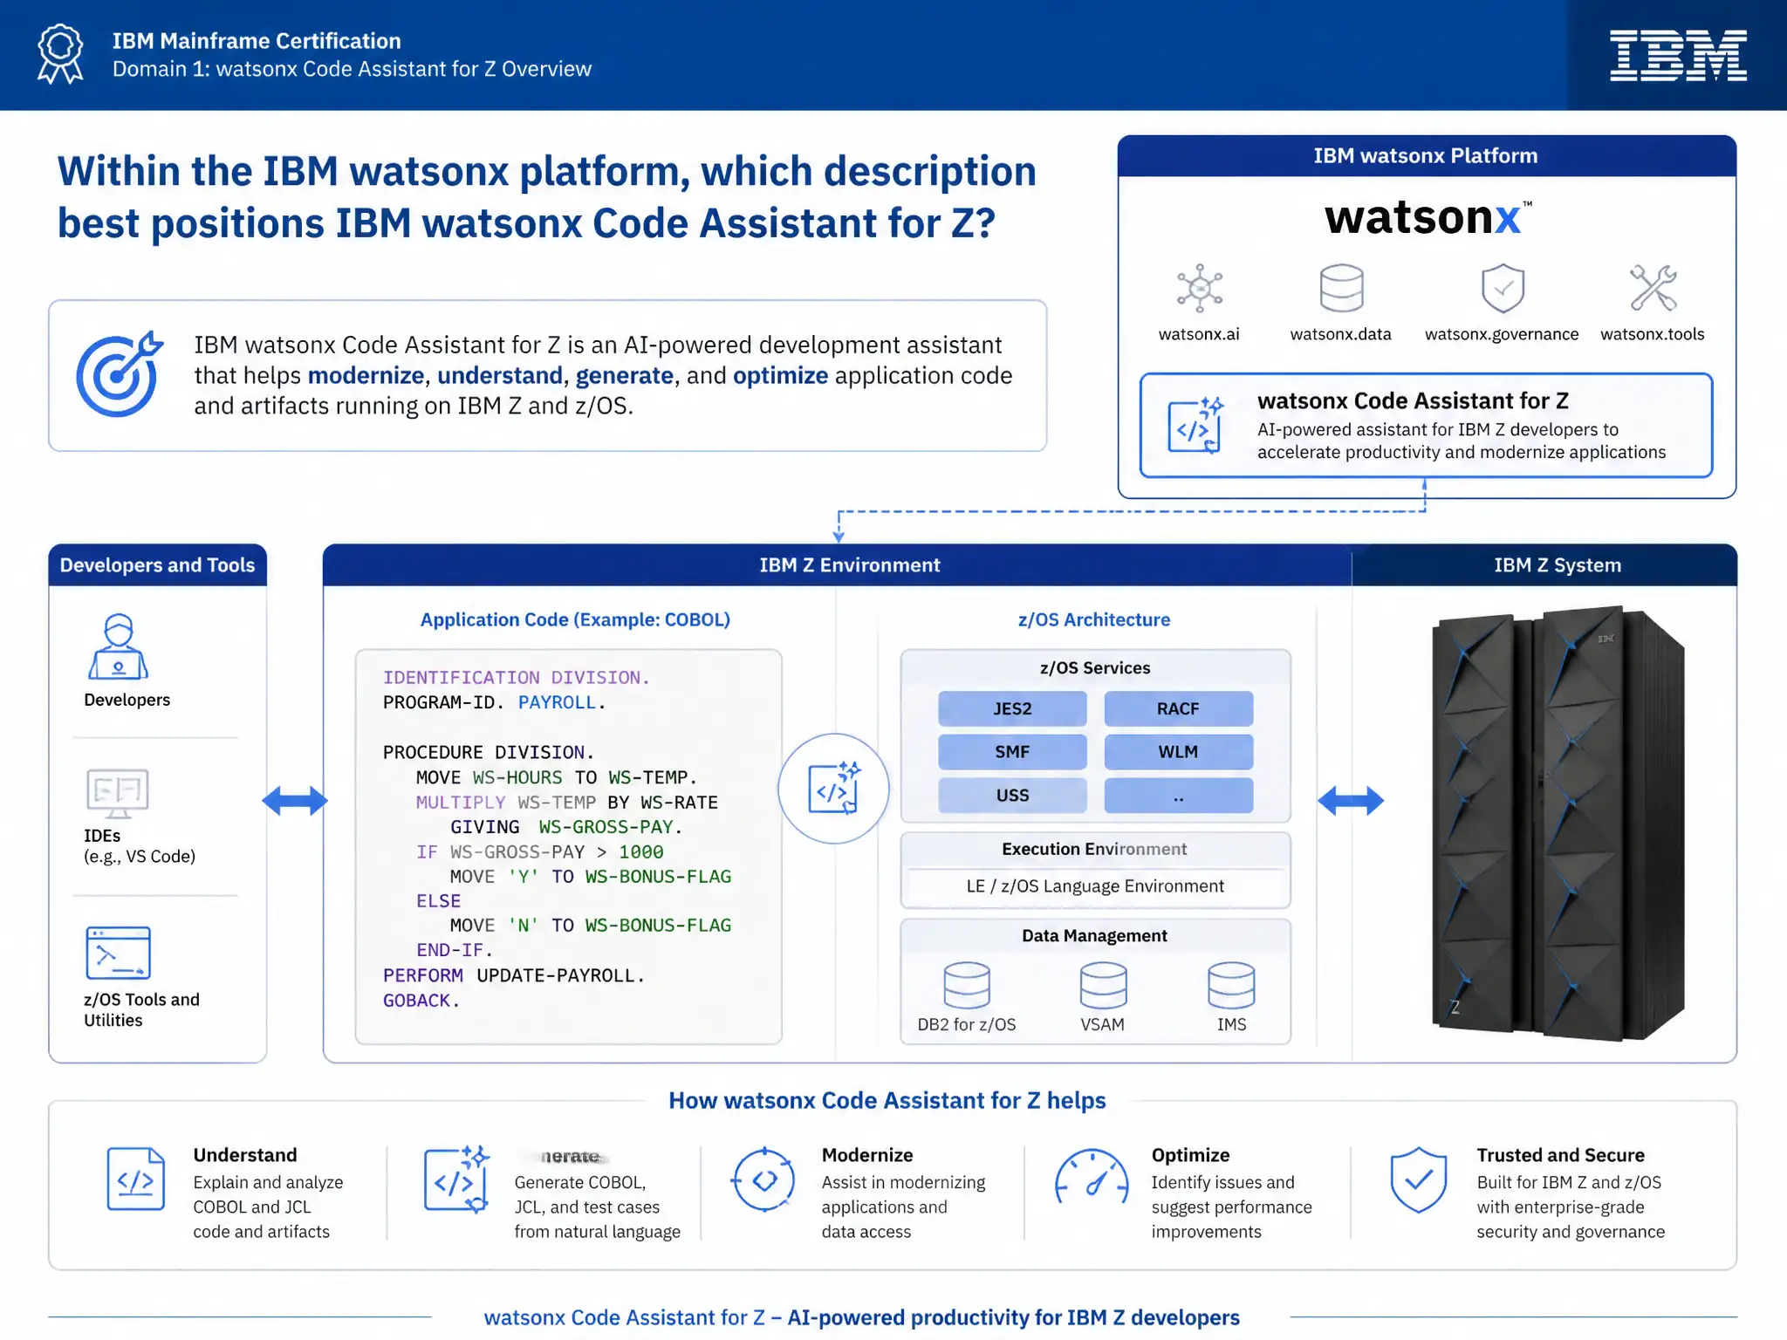Click the 'GOBACK.' code line
The width and height of the screenshot is (1787, 1340).
(421, 1001)
